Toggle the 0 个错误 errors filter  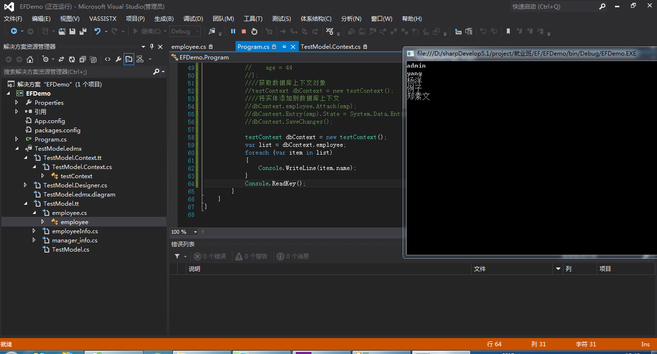click(x=210, y=256)
